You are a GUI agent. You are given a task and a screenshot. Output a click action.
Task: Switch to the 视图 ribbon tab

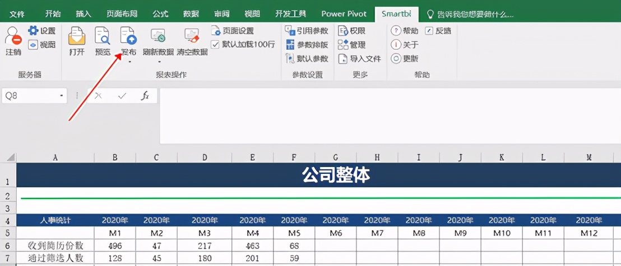(252, 14)
